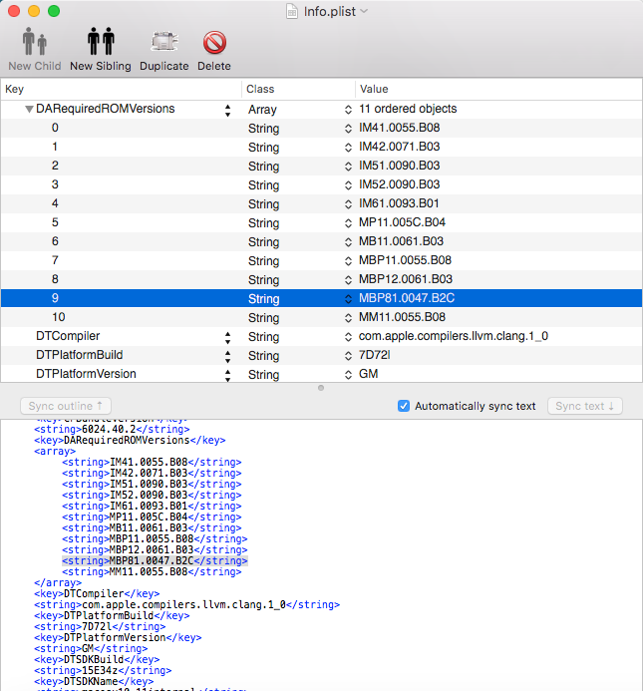Screen dimensions: 643x691
Task: Open class popup for selected row 9
Action: tap(348, 299)
